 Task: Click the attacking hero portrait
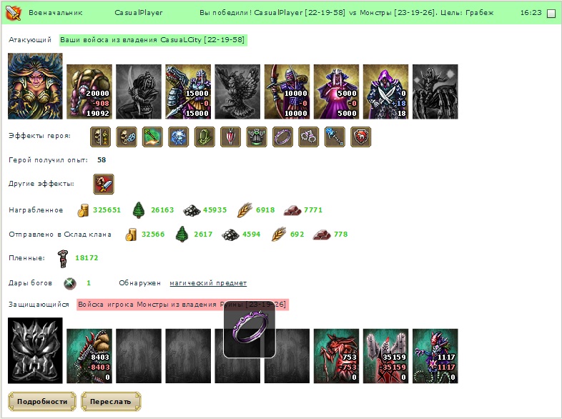(x=35, y=86)
